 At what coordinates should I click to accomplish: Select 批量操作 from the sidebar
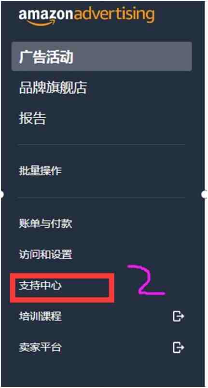(x=41, y=171)
